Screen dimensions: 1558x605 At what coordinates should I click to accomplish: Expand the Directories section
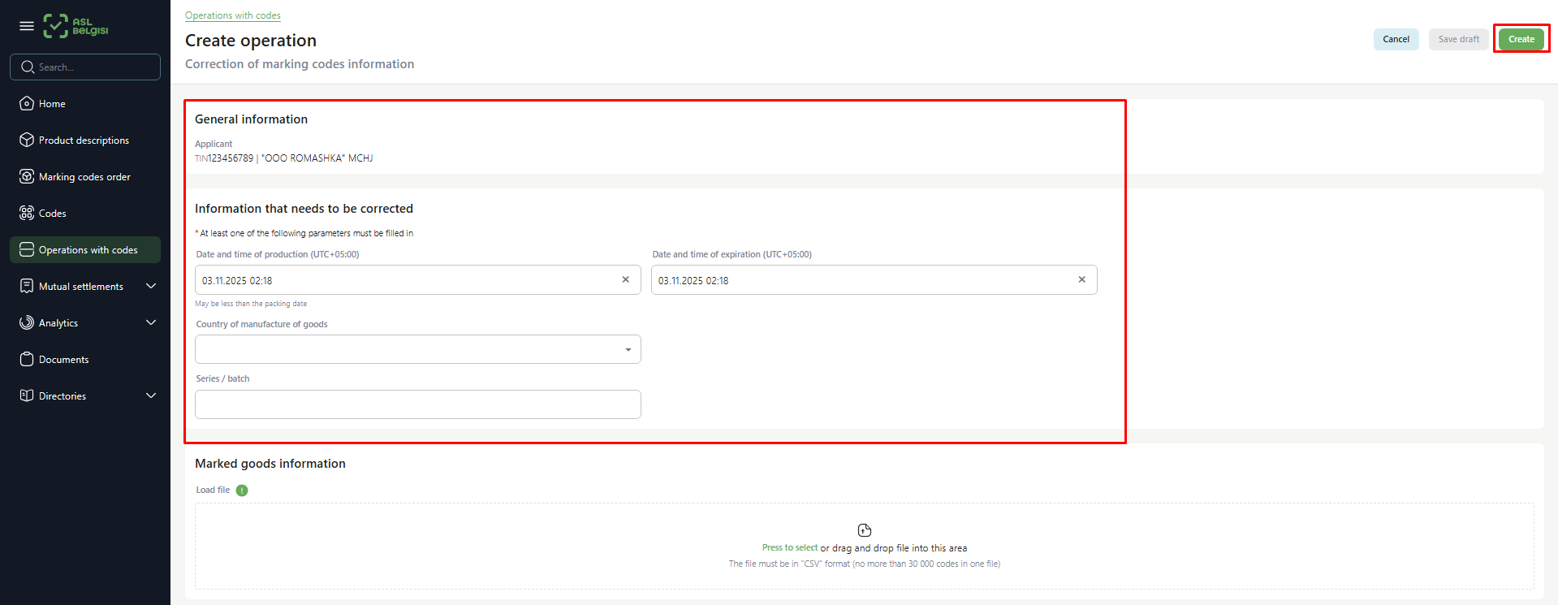[151, 395]
